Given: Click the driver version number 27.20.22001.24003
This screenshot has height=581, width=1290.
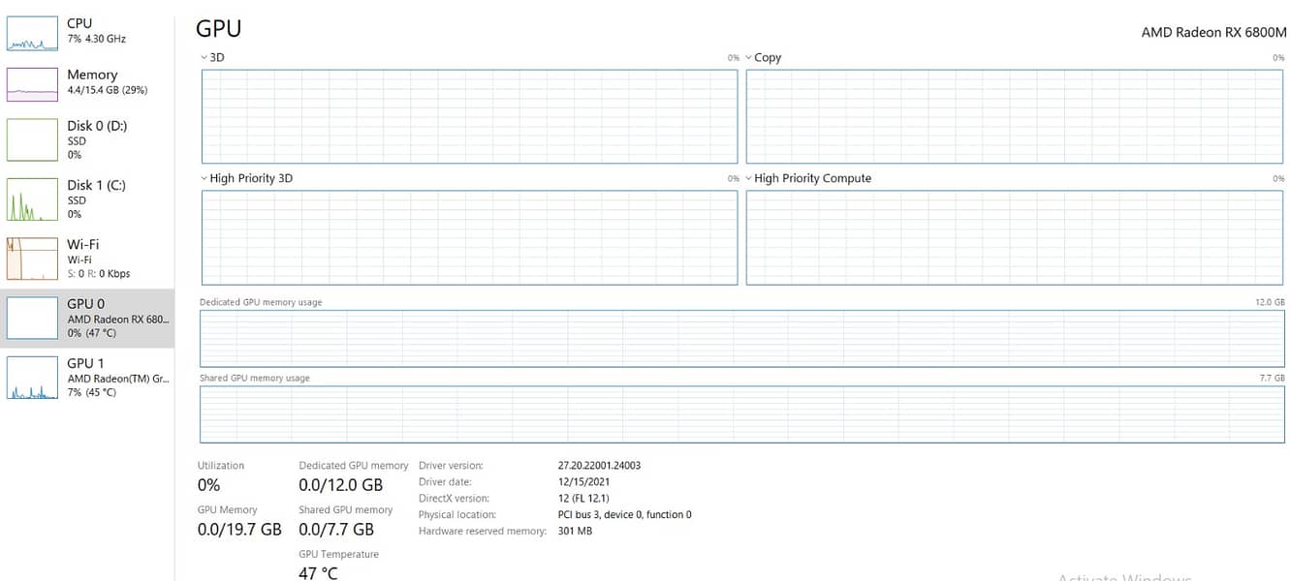Looking at the screenshot, I should click(x=599, y=466).
